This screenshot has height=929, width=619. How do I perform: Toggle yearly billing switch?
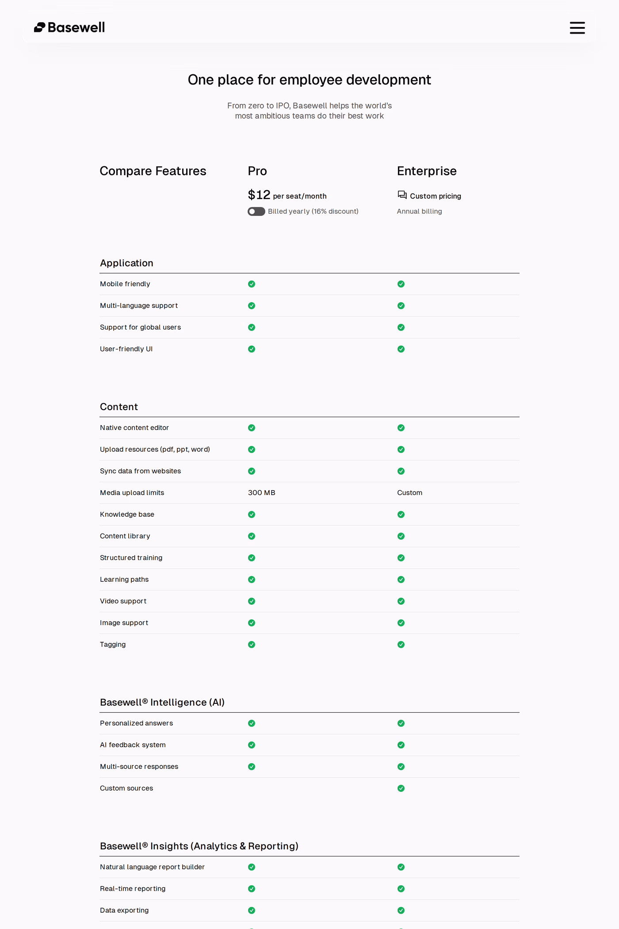[x=256, y=211]
